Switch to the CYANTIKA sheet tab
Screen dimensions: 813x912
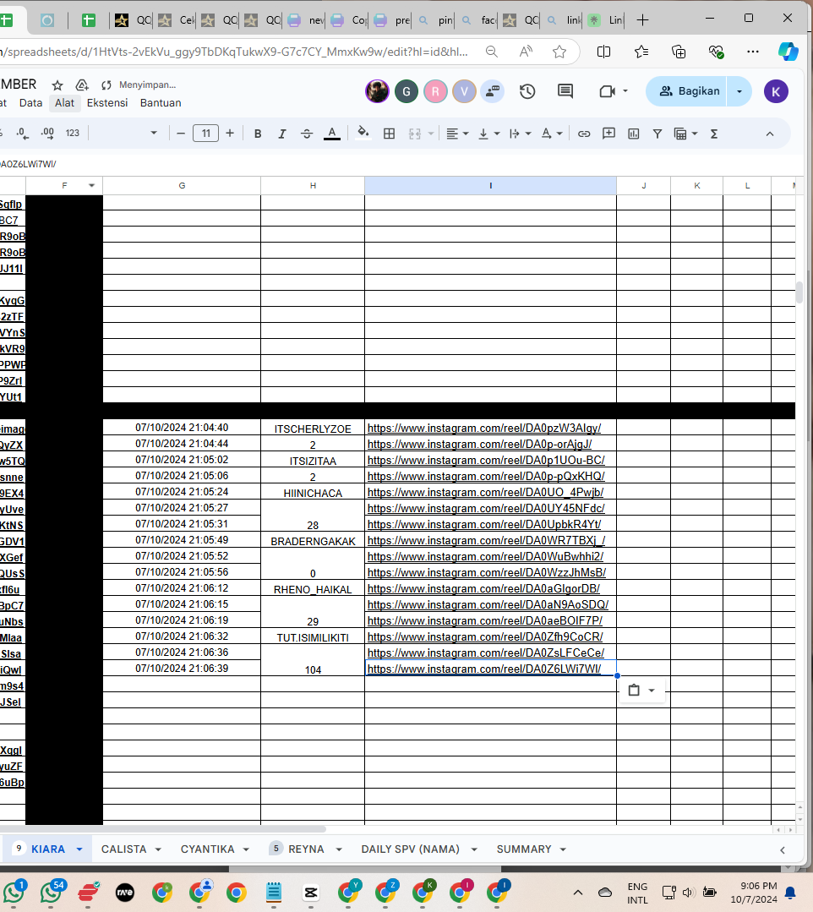pos(207,849)
